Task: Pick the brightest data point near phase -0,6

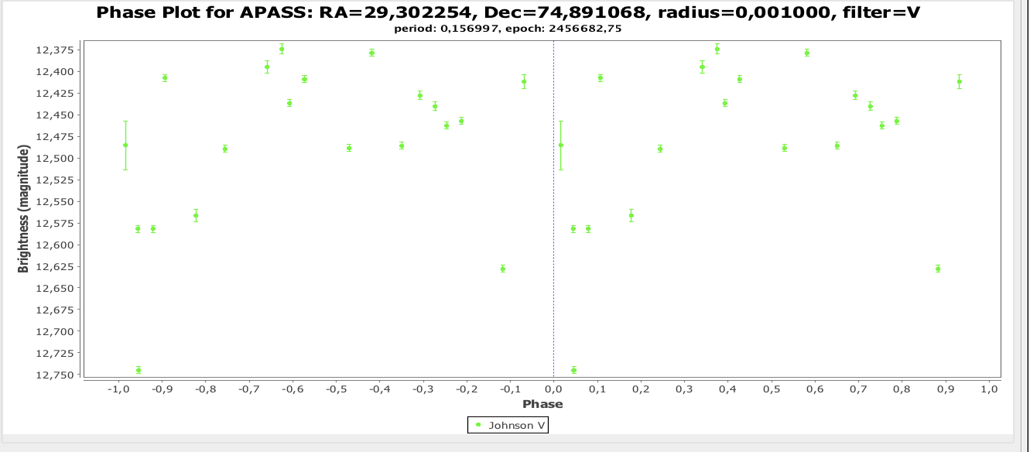Action: tap(282, 49)
